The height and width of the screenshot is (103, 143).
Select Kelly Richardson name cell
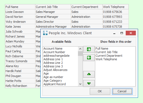point(20,86)
